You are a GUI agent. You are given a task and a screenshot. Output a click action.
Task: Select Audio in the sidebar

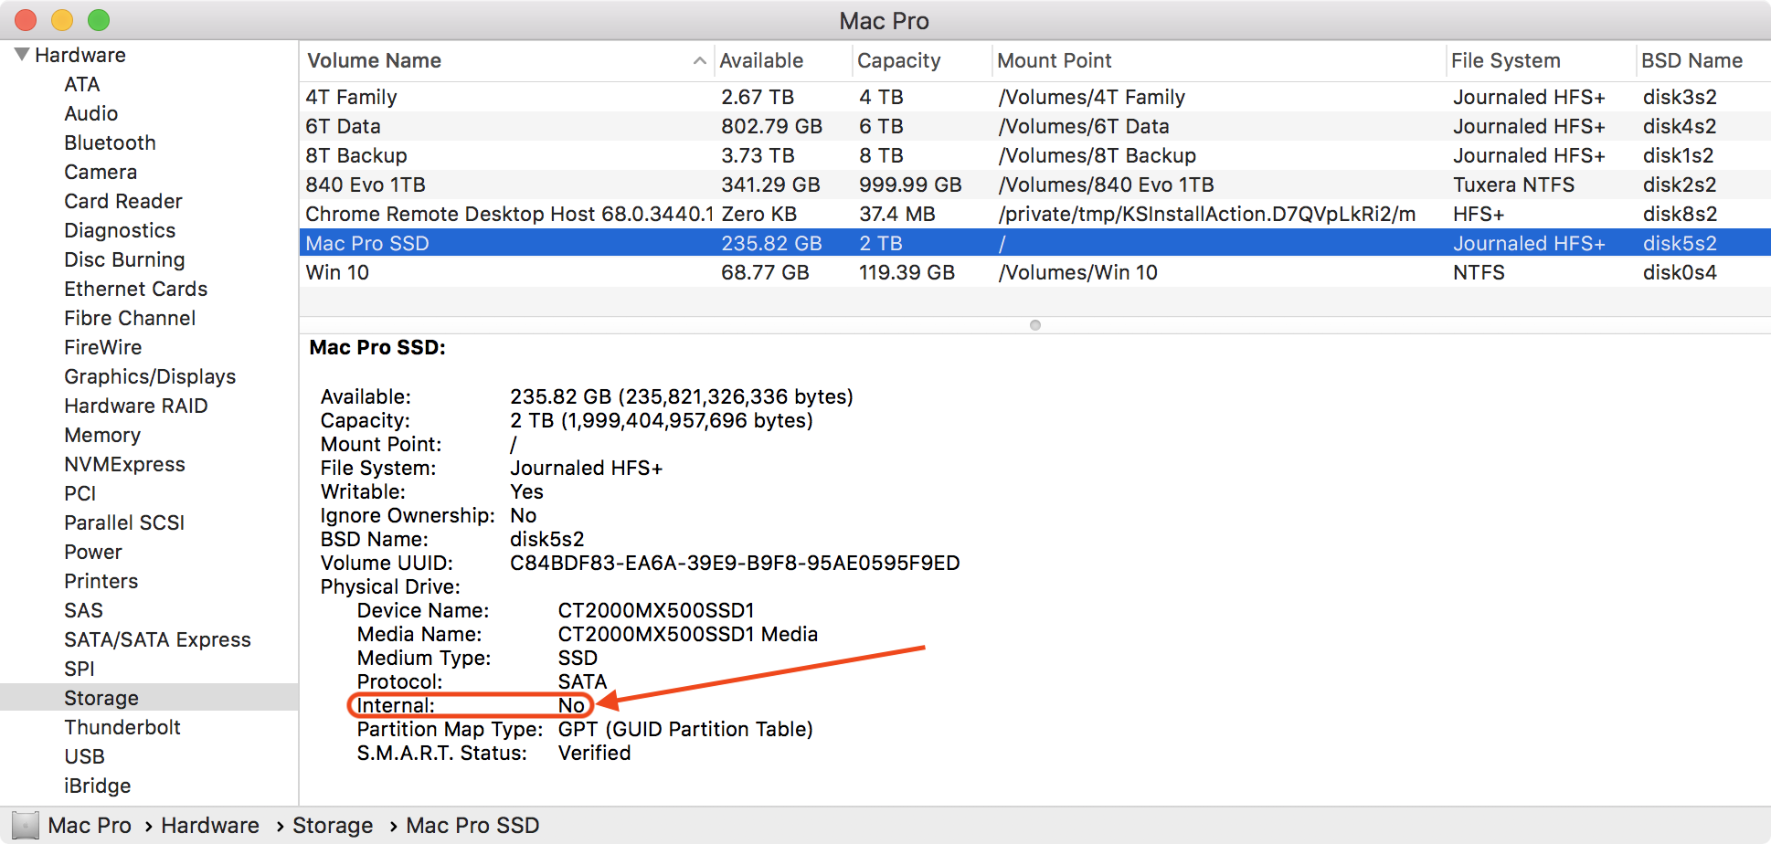(x=91, y=113)
